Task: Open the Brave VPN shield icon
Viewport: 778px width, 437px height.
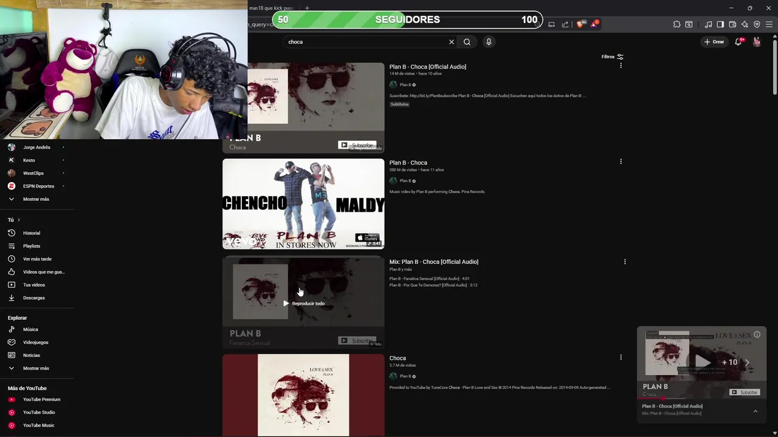Action: 757,24
